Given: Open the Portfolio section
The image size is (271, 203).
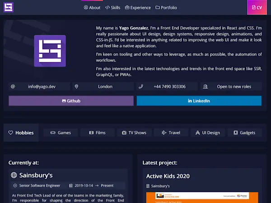Looking at the screenshot, I should pos(166,8).
